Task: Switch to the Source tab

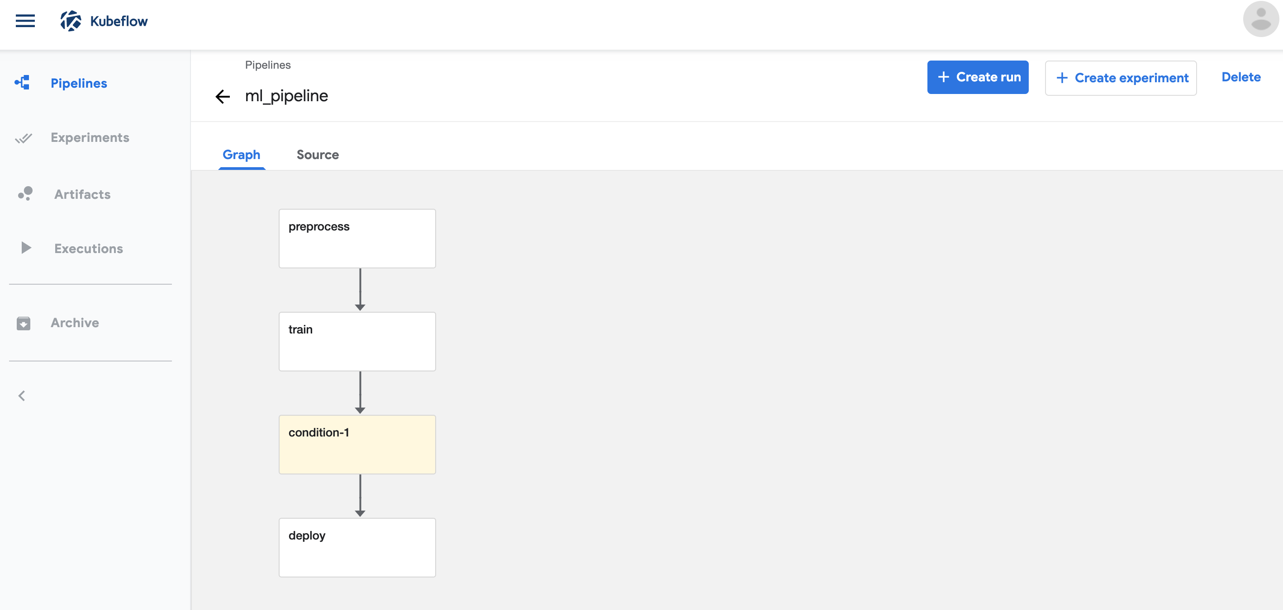Action: (x=318, y=155)
